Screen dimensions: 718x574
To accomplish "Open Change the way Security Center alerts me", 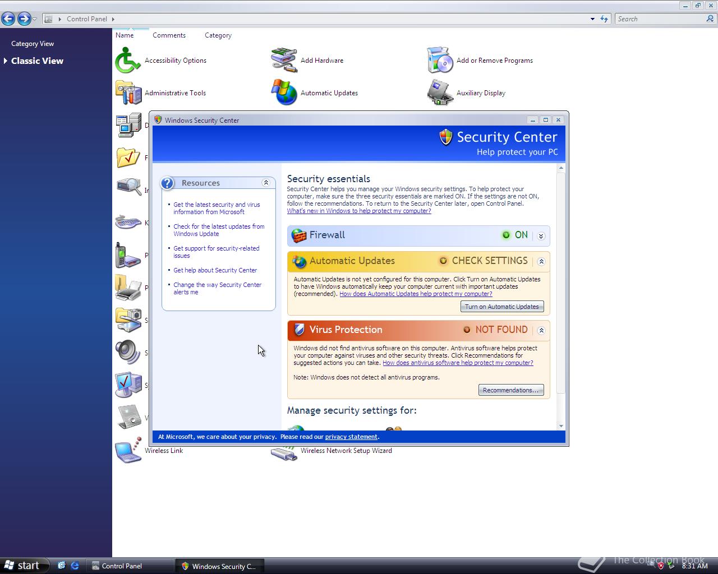I will coord(217,289).
